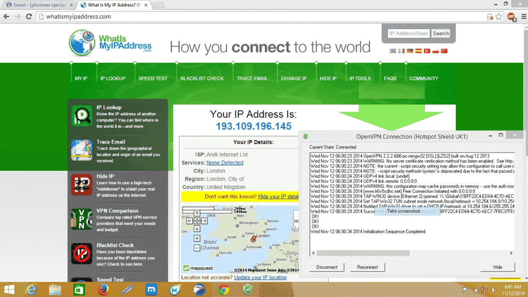Open the VPN Comparison padlock icon

click(82, 219)
